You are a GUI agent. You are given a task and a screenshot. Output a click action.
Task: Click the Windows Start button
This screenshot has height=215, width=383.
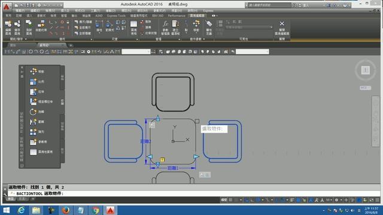click(7, 210)
